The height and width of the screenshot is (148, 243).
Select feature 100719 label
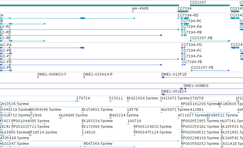tap(134, 121)
